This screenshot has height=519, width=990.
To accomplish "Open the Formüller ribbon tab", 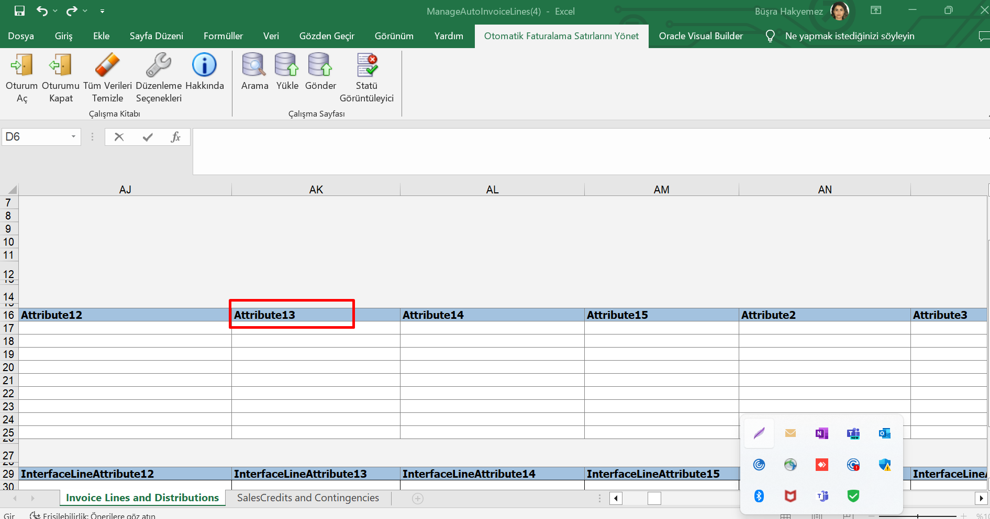I will (x=223, y=36).
